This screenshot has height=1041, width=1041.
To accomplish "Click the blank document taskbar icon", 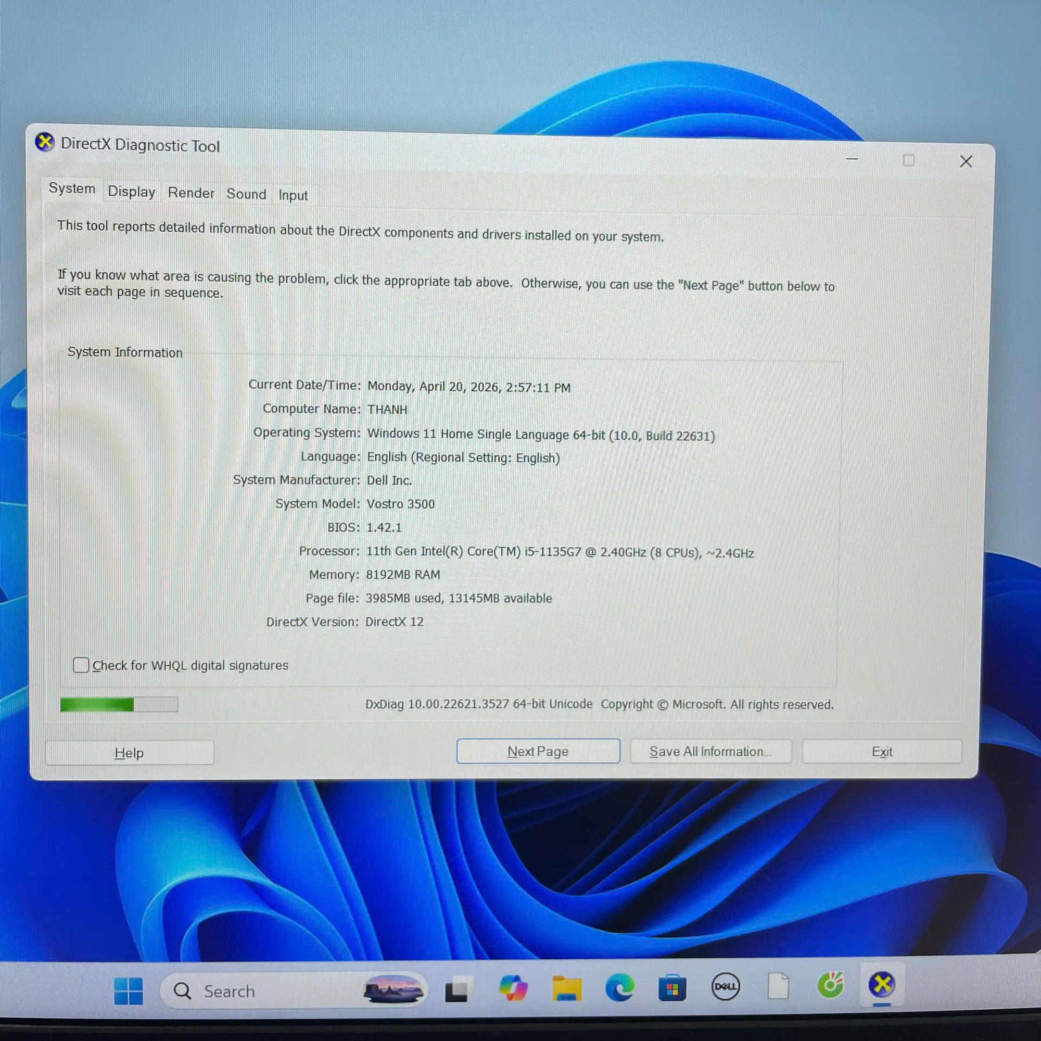I will 778,985.
